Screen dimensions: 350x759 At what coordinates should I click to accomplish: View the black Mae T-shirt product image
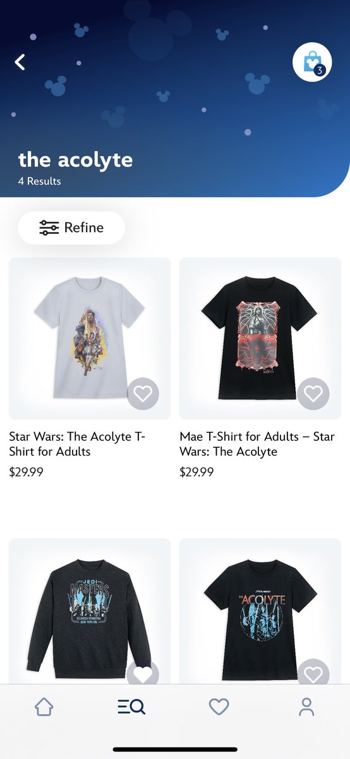click(x=260, y=338)
